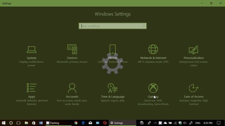Launch Google Chrome from the taskbar
Viewport: 225px width, 126px height.
[x=76, y=123]
